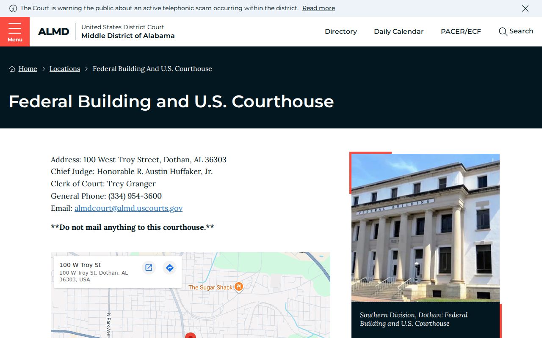
Task: Open the Search tool
Action: (x=516, y=31)
